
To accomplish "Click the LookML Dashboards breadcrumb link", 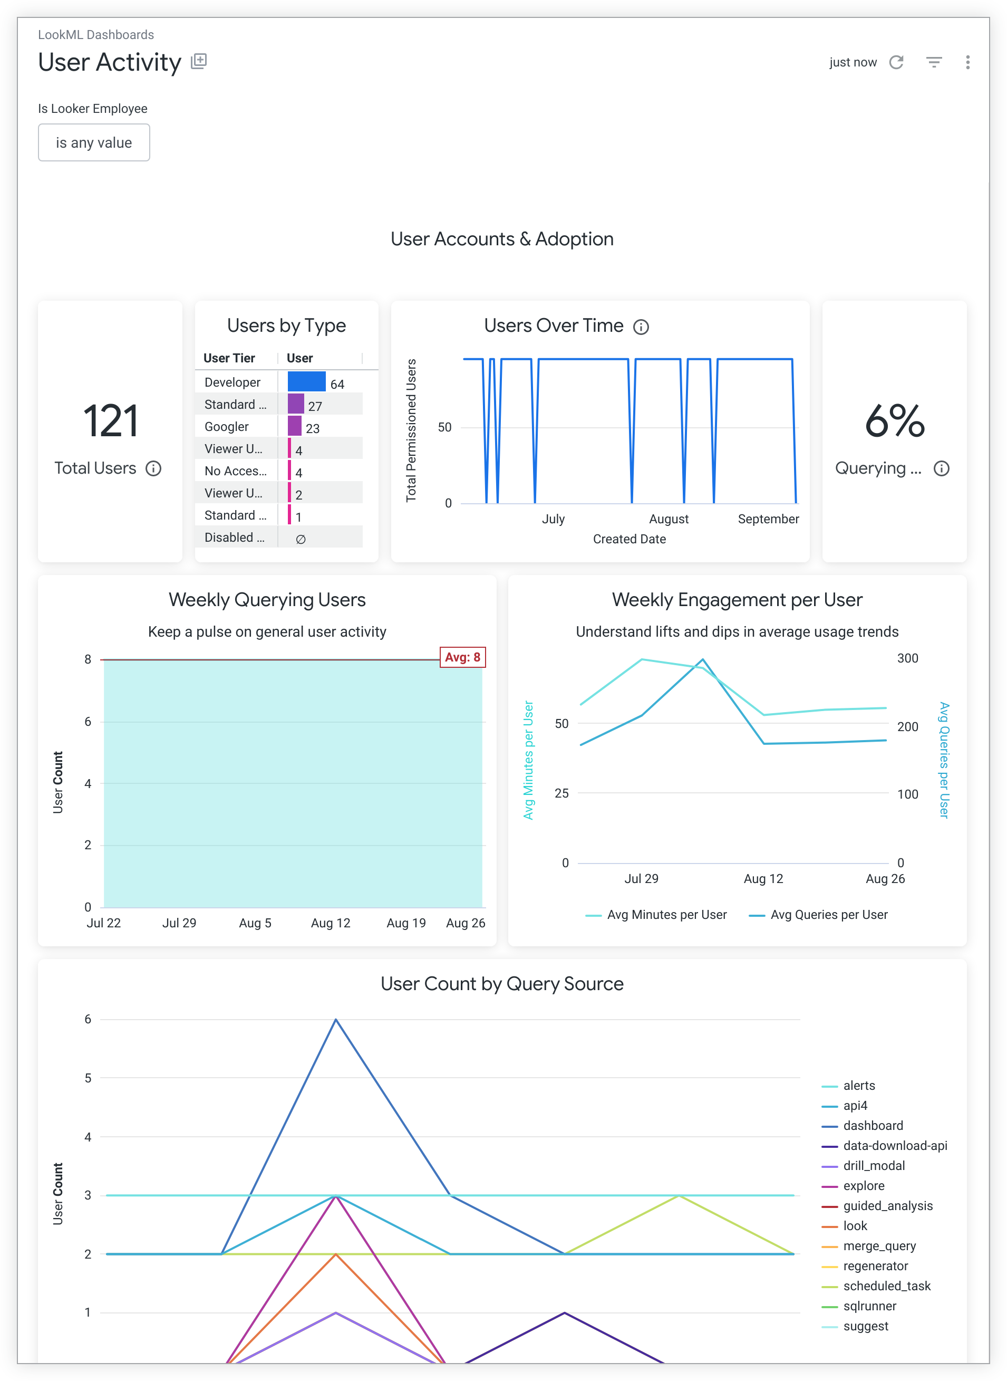I will click(x=96, y=35).
